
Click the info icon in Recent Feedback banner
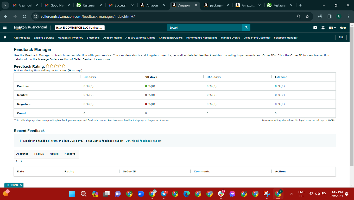[20, 141]
